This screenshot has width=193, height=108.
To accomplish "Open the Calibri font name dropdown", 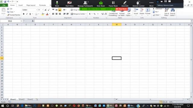I will pyautogui.click(x=37, y=10).
